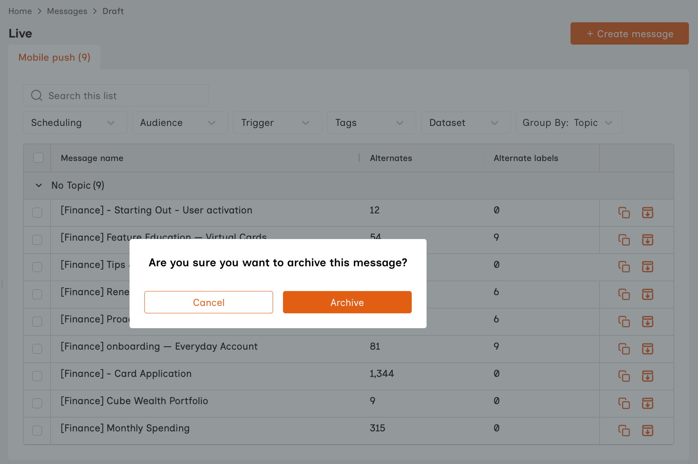Viewport: 698px width, 464px height.
Task: Cancel the archive confirmation dialog
Action: [x=209, y=302]
